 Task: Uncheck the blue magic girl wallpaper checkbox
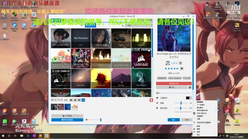(x=108, y=91)
